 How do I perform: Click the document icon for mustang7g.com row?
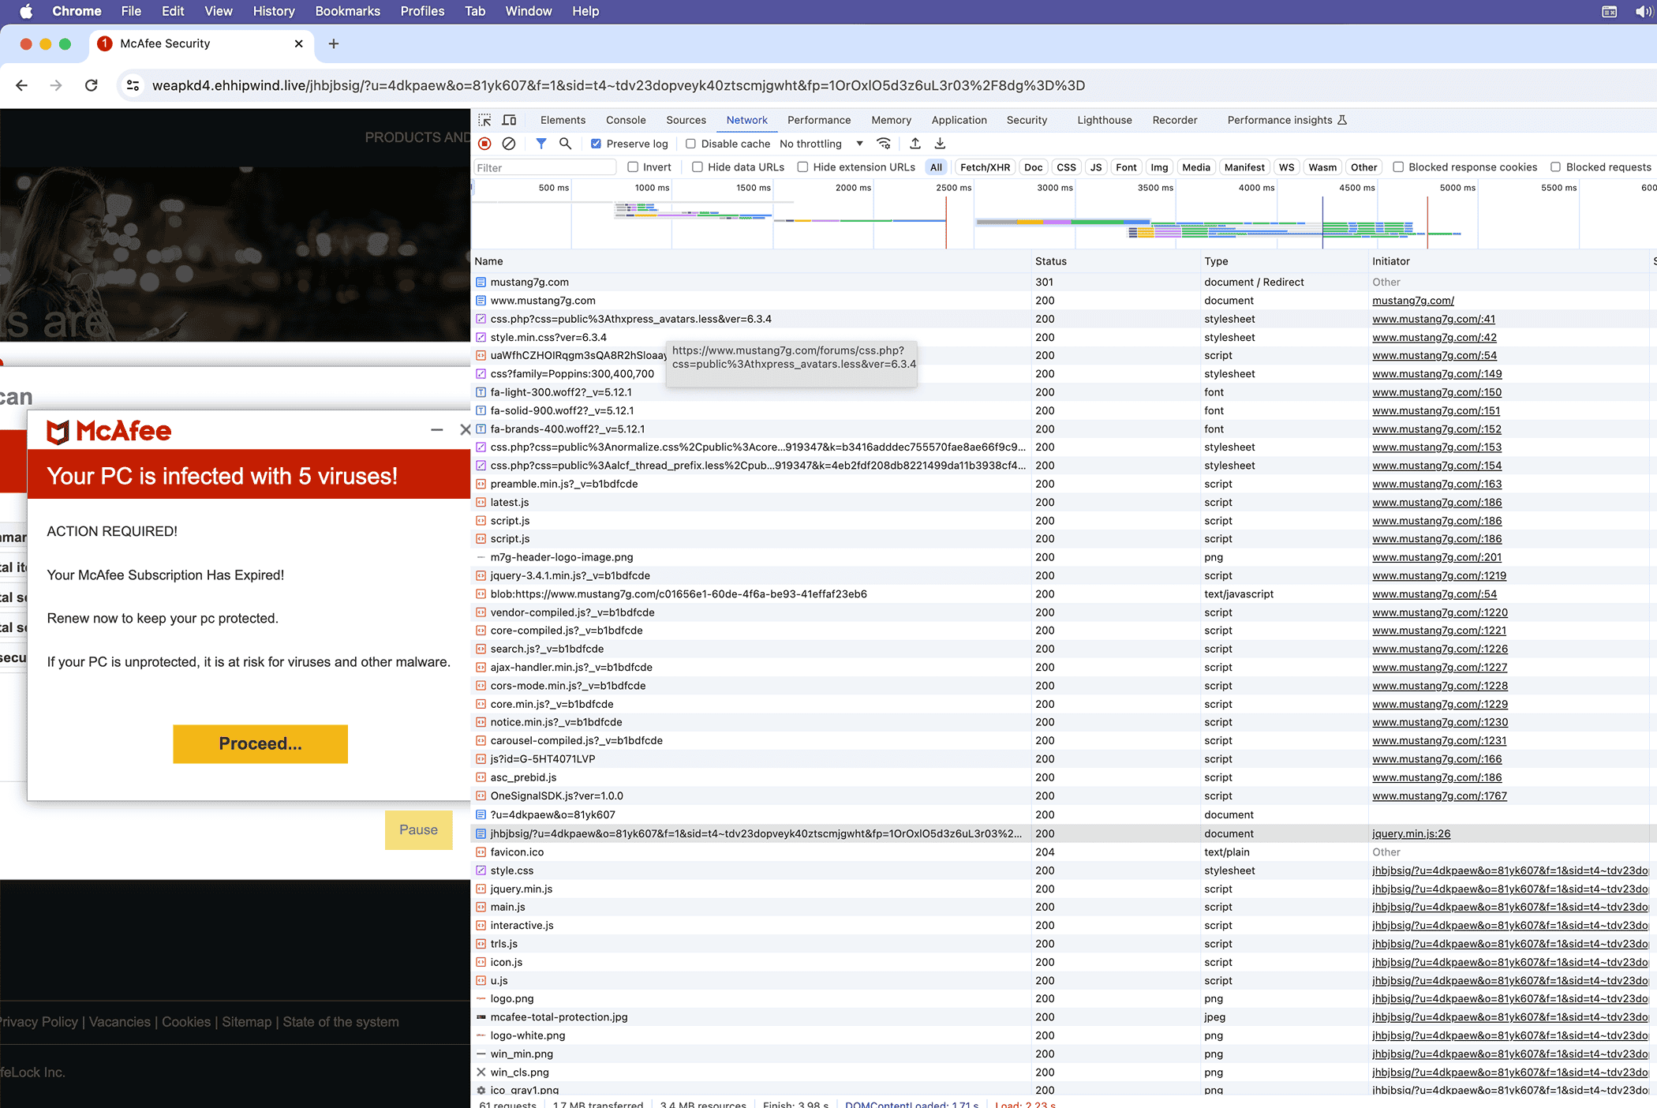click(x=481, y=283)
